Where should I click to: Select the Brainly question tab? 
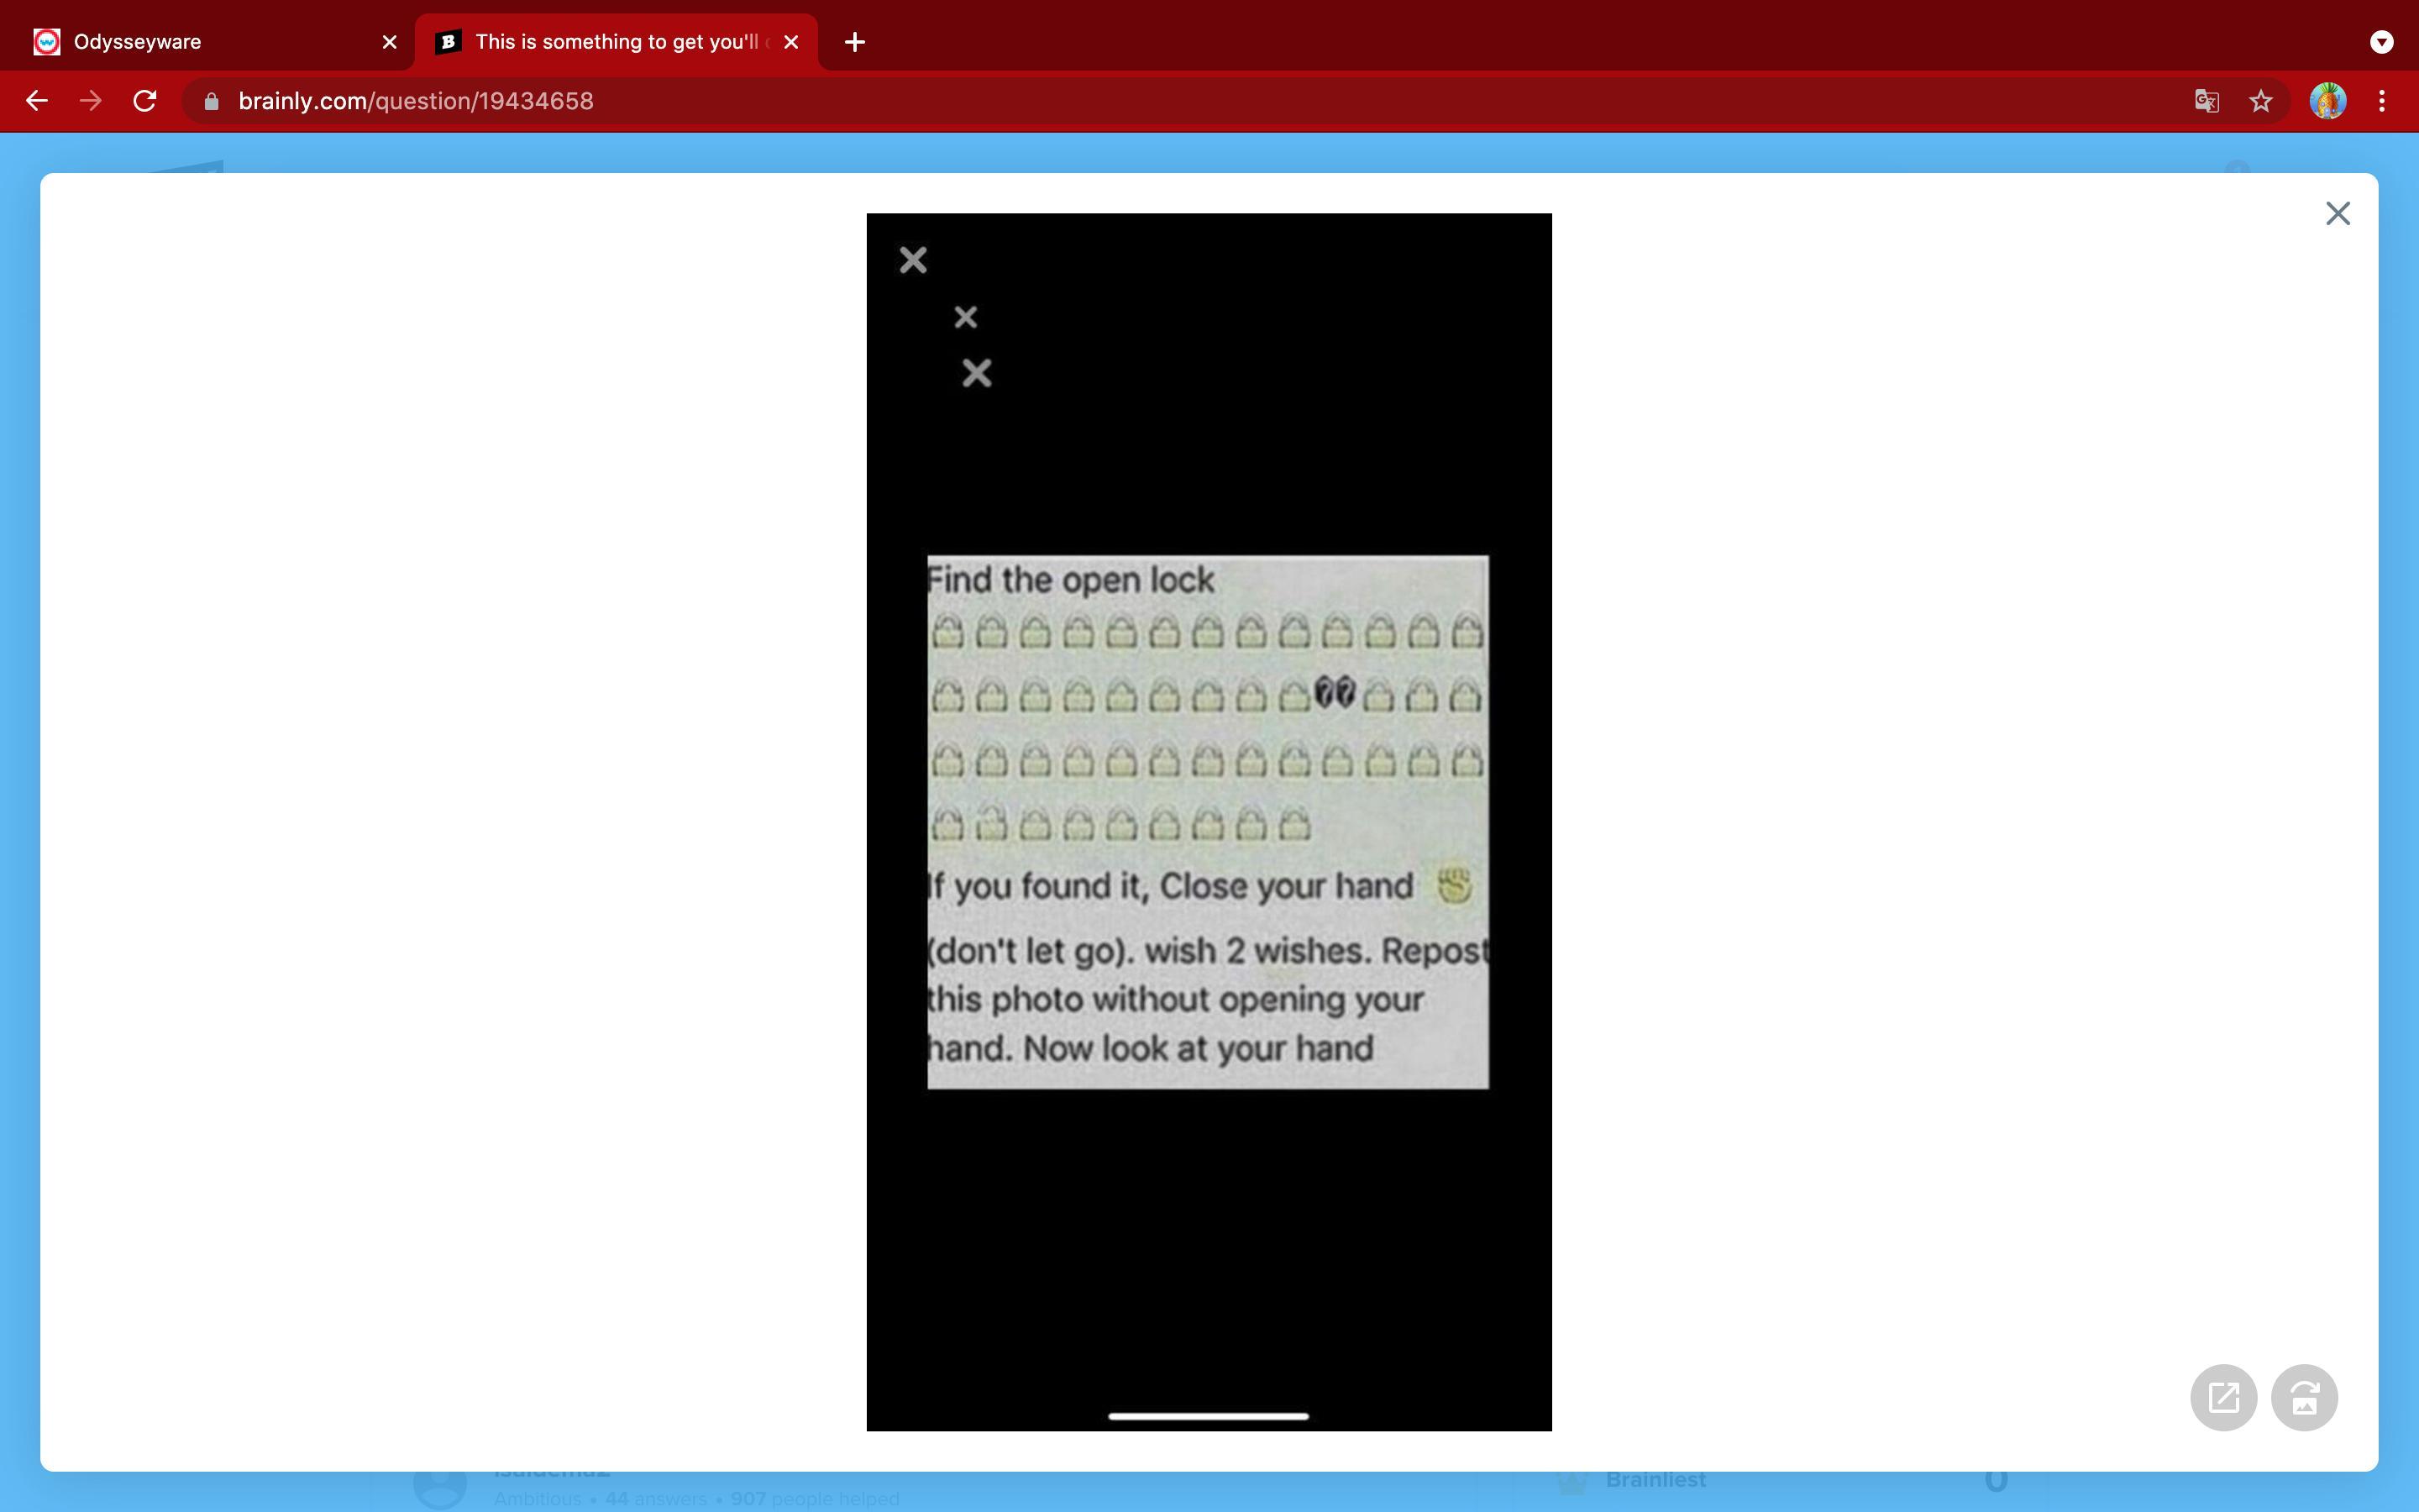point(615,42)
